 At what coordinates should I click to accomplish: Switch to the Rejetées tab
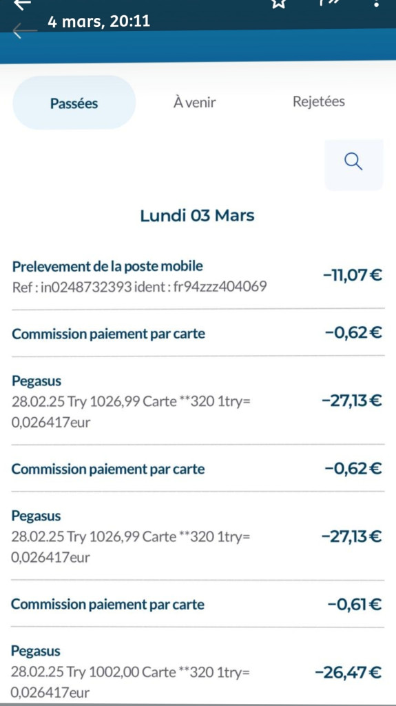click(319, 101)
